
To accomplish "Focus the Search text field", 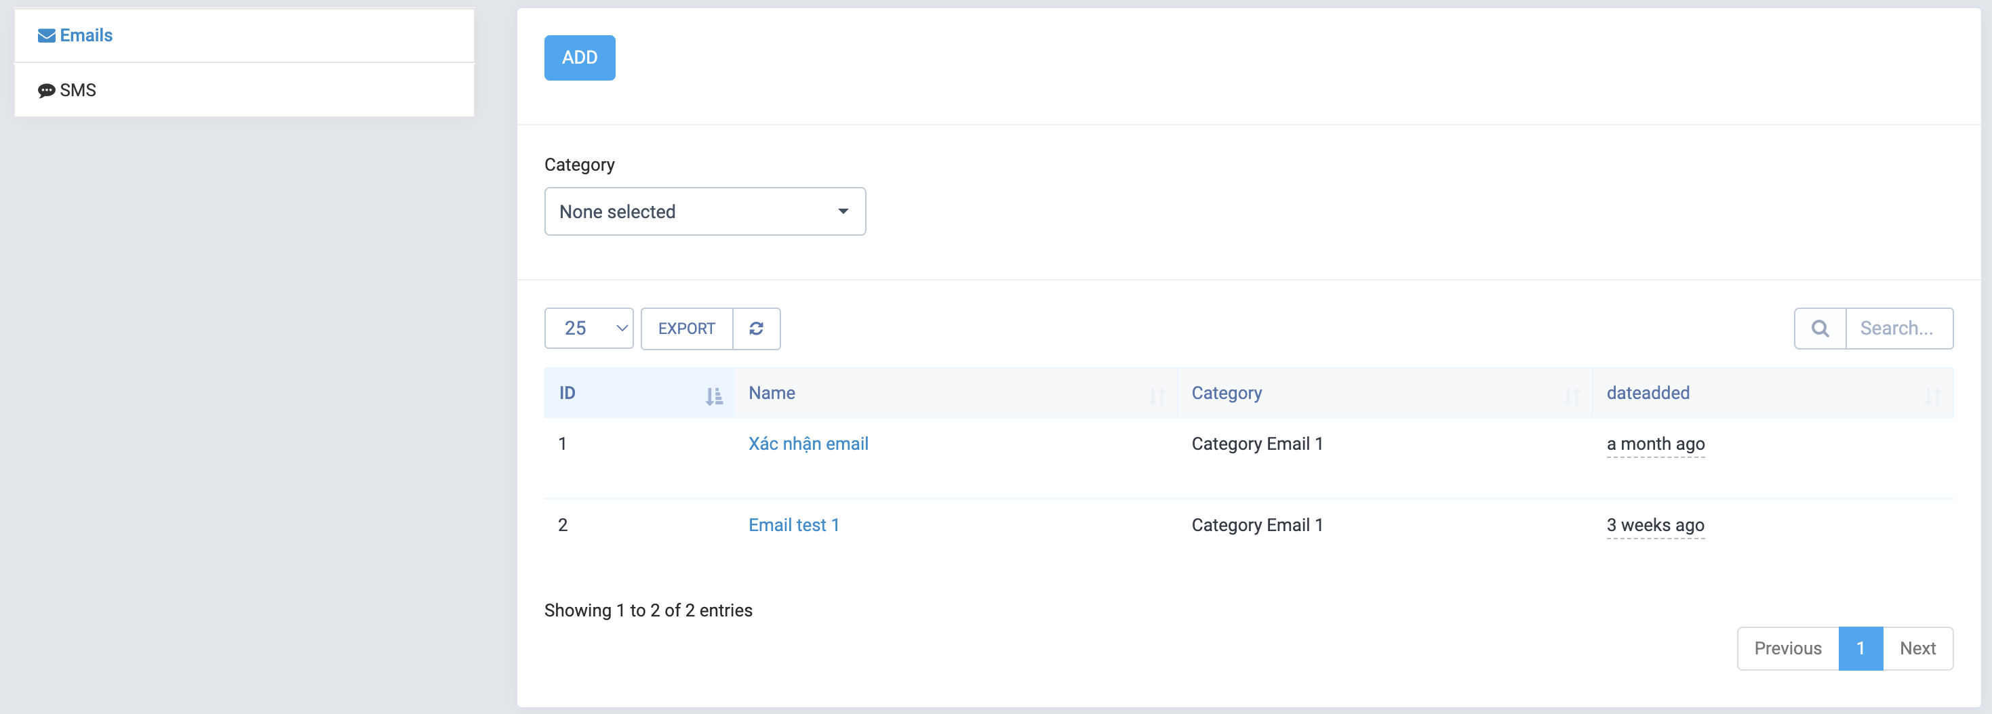I will pyautogui.click(x=1898, y=329).
